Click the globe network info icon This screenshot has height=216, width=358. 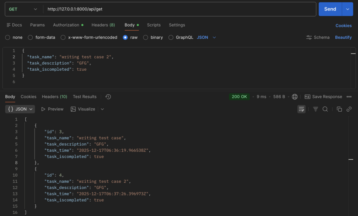295,97
